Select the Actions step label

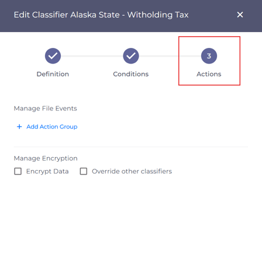(x=209, y=74)
